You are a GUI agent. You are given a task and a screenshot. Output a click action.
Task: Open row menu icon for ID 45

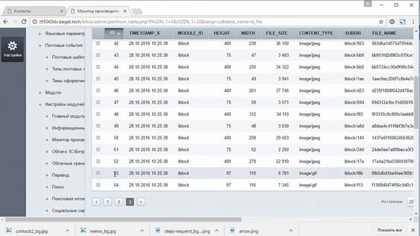pos(98,79)
